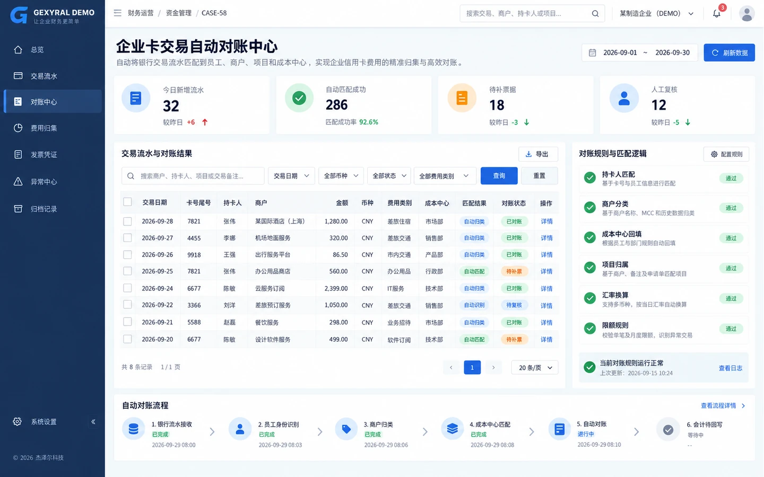The height and width of the screenshot is (477, 764).
Task: Click the 人工复核 person icon
Action: (624, 98)
